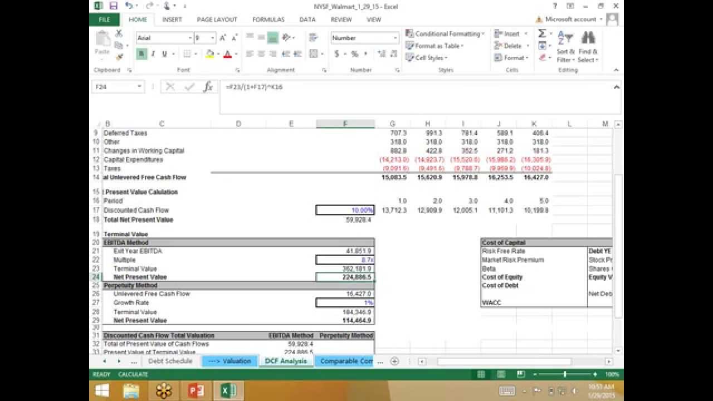Open Find & Select binoculars menu
713x401 pixels.
click(587, 46)
